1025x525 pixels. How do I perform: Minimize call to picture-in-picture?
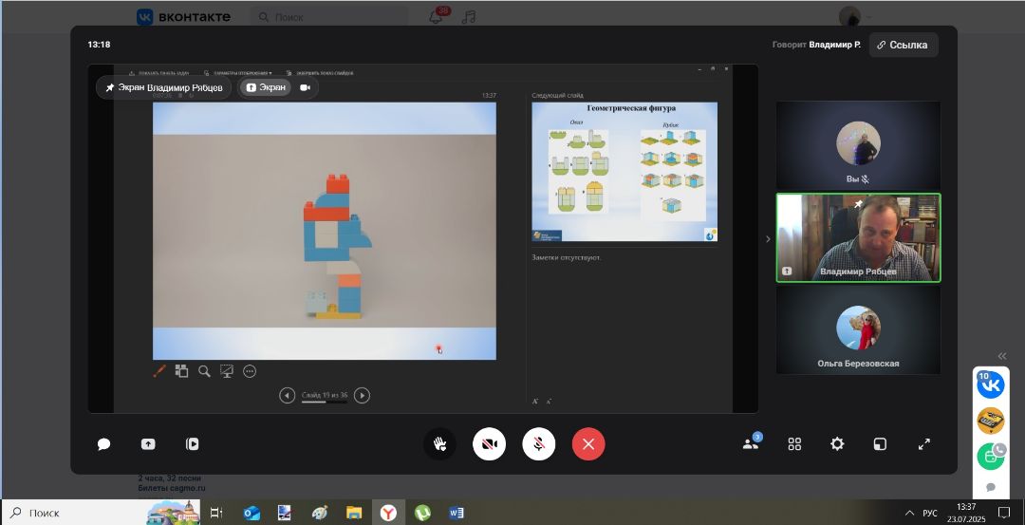[881, 444]
